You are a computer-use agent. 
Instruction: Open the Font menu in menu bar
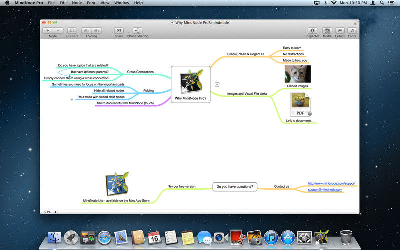[x=91, y=3]
